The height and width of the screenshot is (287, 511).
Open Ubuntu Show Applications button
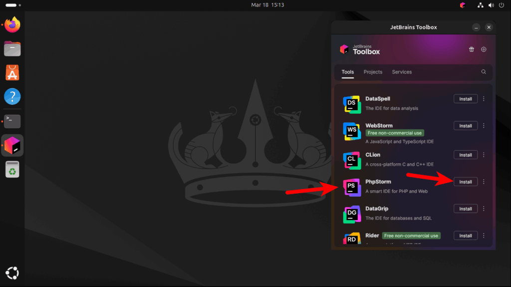tap(12, 273)
